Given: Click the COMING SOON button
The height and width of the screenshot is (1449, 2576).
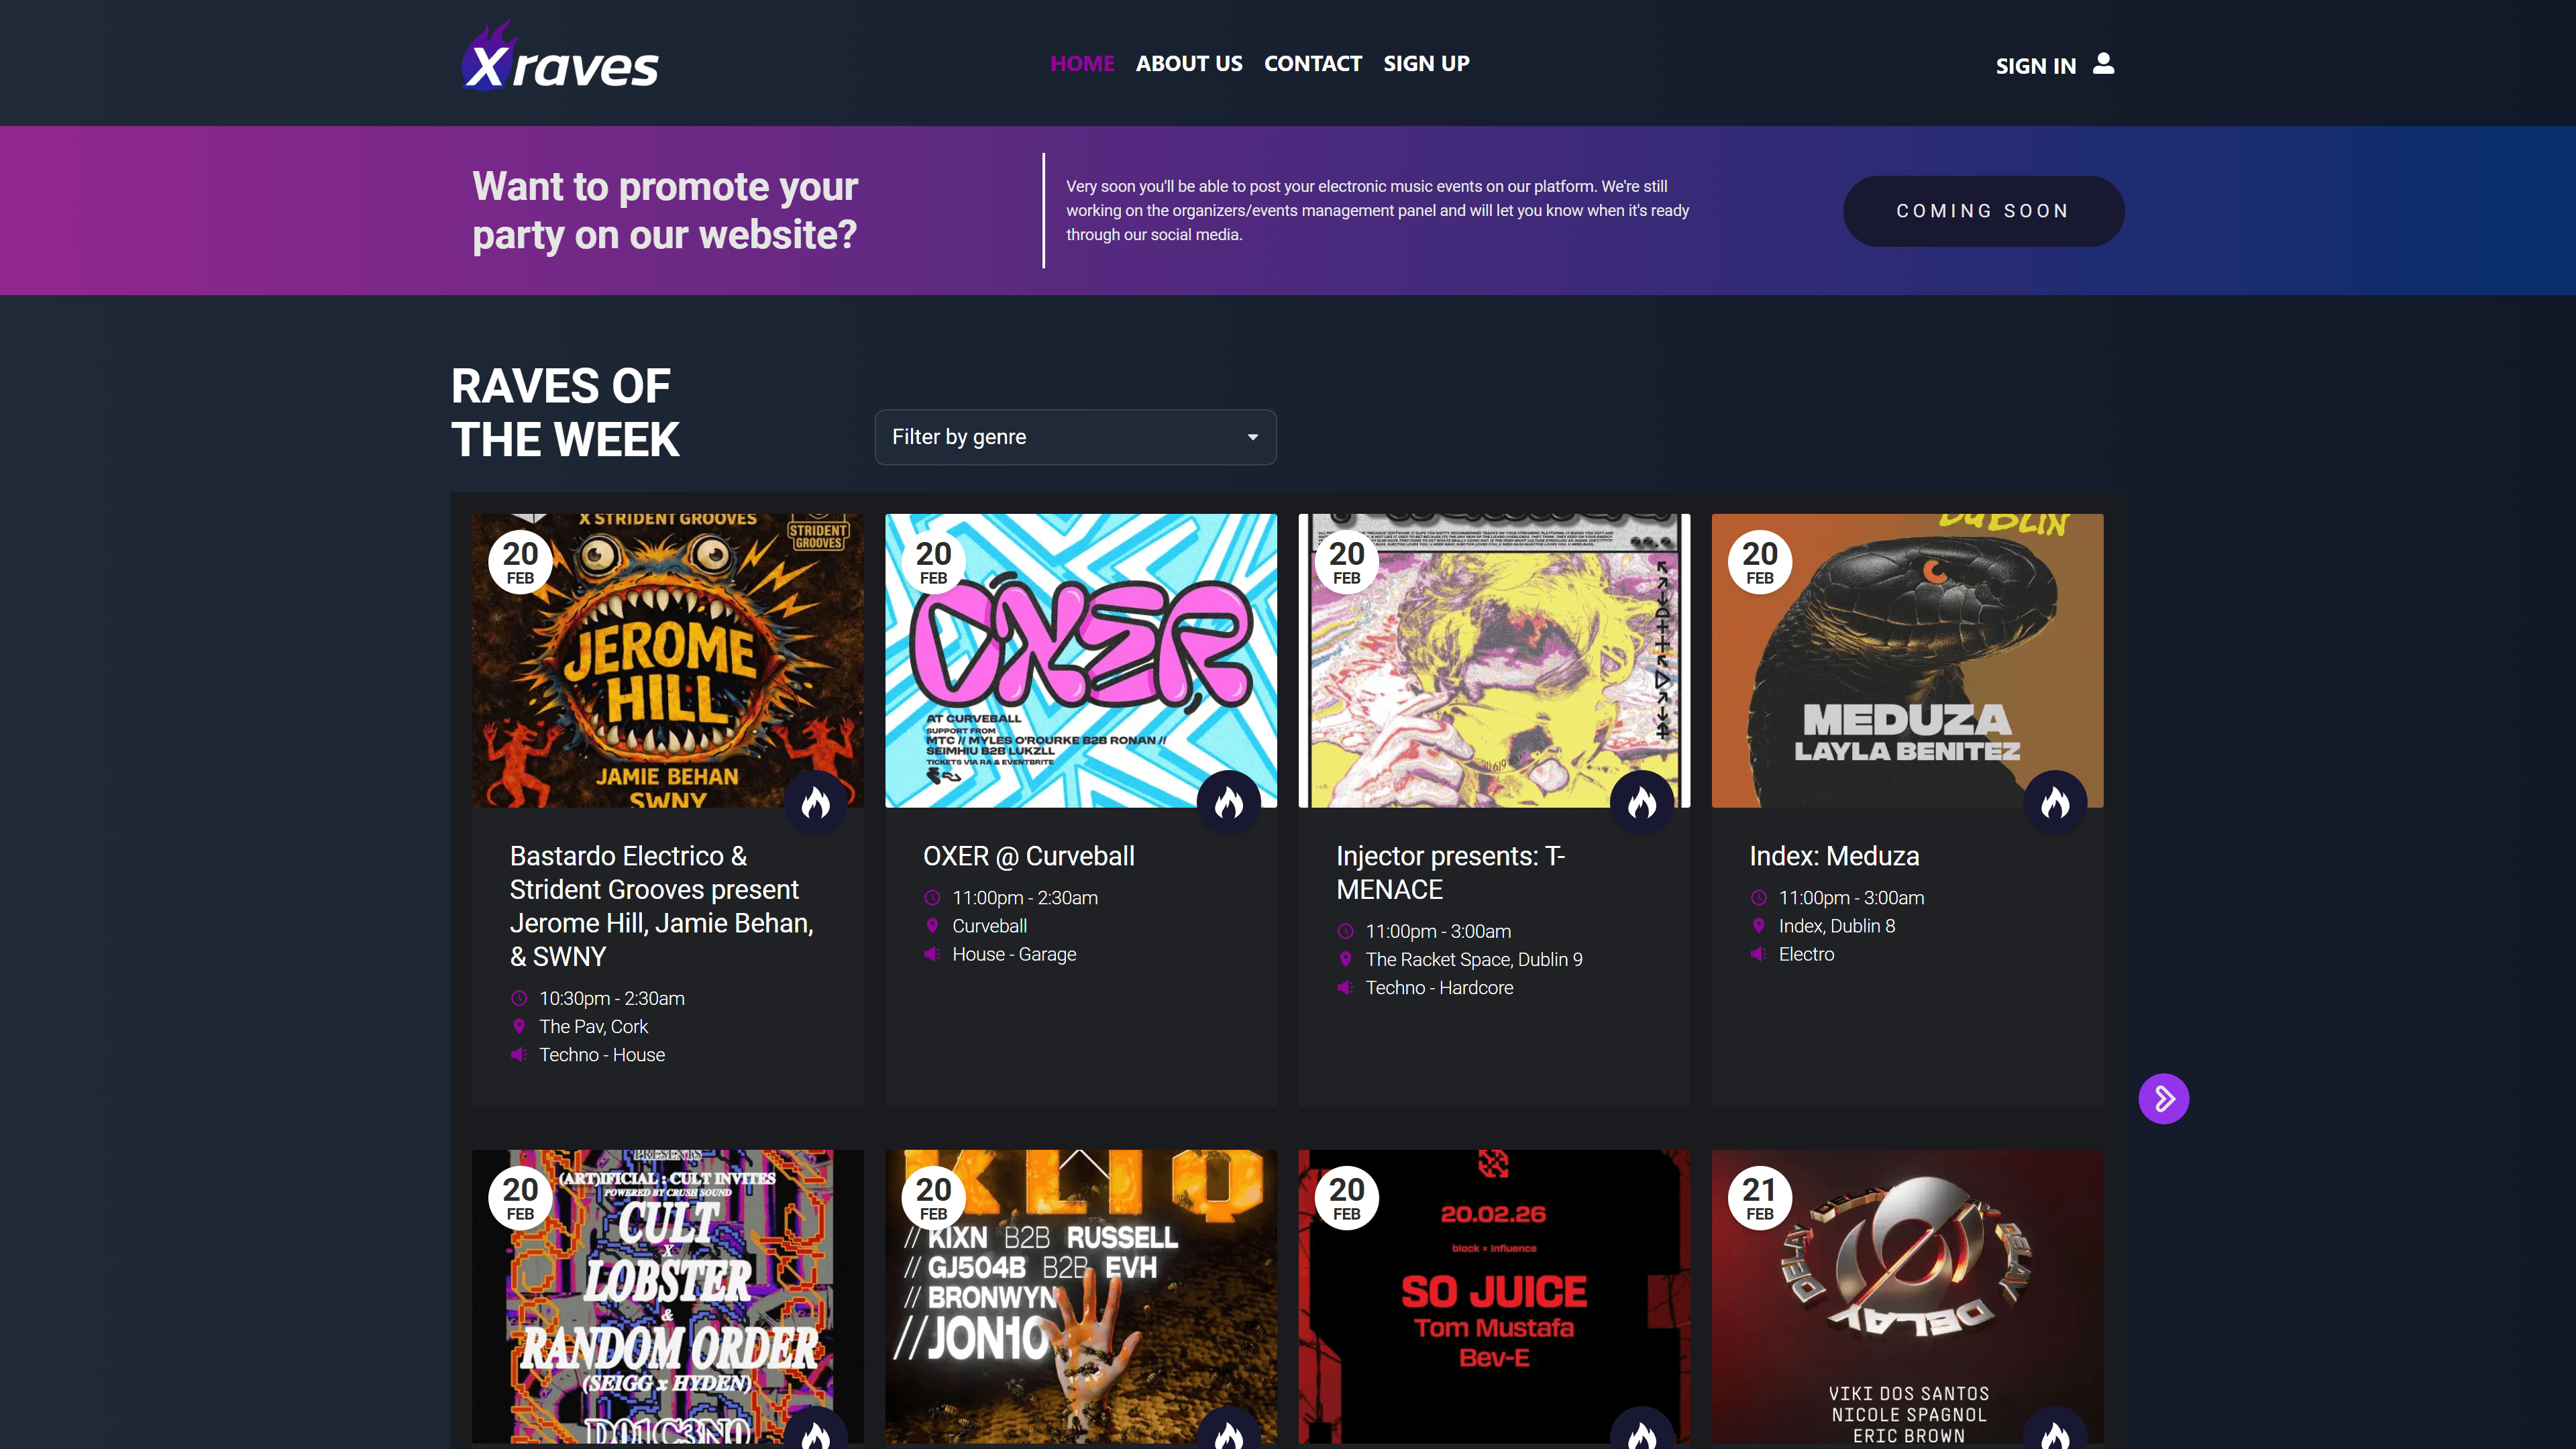Looking at the screenshot, I should pos(1983,211).
